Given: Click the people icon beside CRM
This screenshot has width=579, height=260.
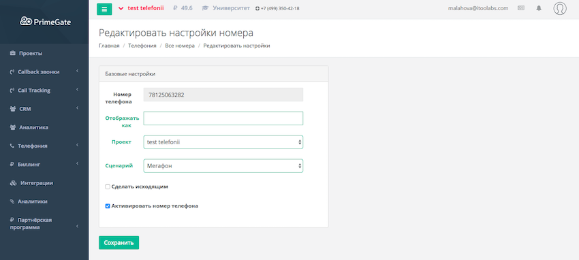Looking at the screenshot, I should click(13, 109).
